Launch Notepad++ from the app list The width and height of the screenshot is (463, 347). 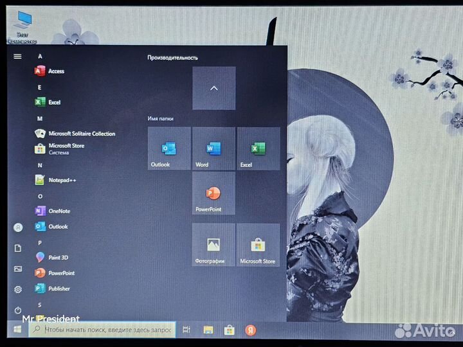point(55,180)
